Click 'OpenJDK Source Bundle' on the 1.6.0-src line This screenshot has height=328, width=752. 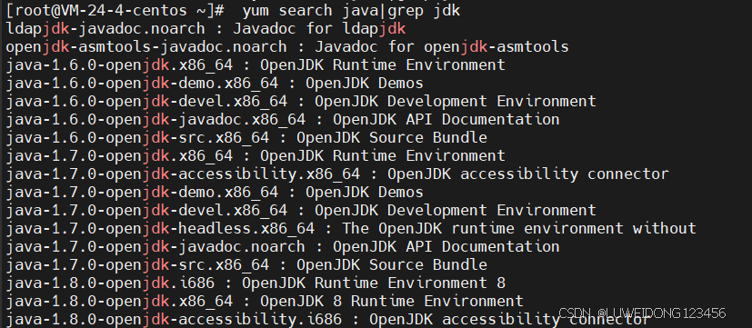[x=392, y=137]
